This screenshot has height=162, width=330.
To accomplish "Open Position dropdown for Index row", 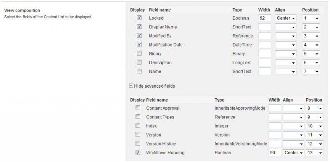I will coord(314,126).
